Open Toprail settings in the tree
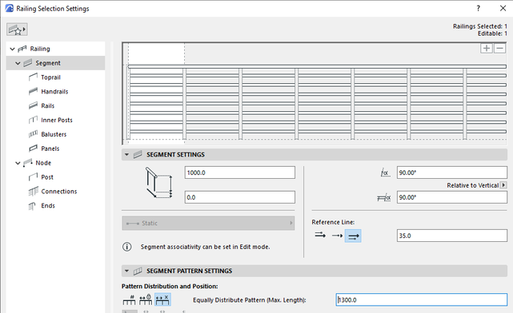 50,77
